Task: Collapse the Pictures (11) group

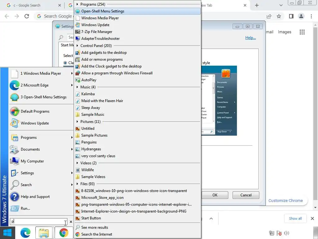Action: point(77,122)
